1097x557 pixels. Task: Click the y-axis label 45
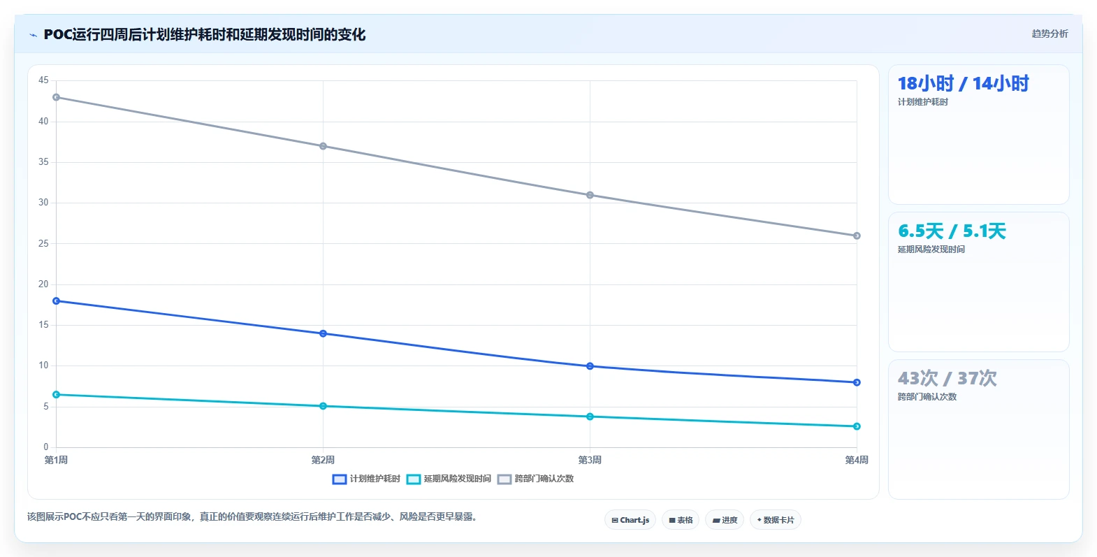pyautogui.click(x=43, y=80)
